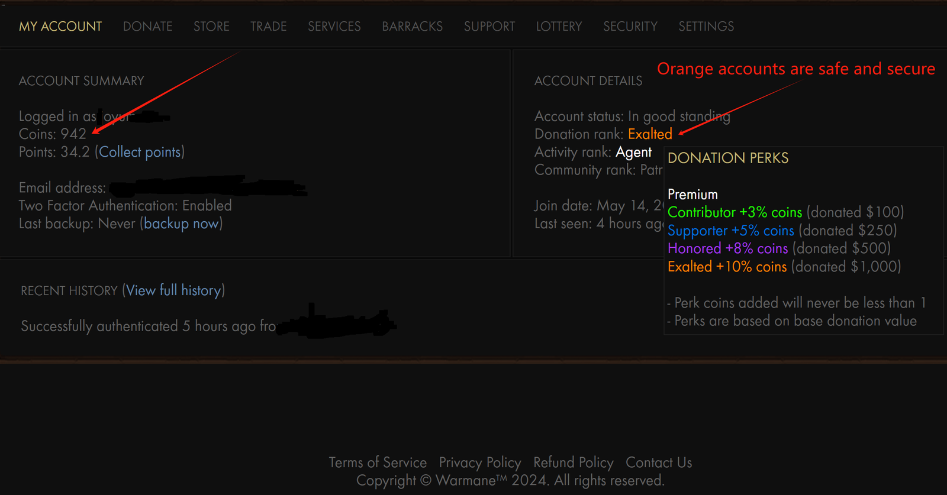Viewport: 947px width, 495px height.
Task: Click the Community rank line
Action: click(x=598, y=170)
